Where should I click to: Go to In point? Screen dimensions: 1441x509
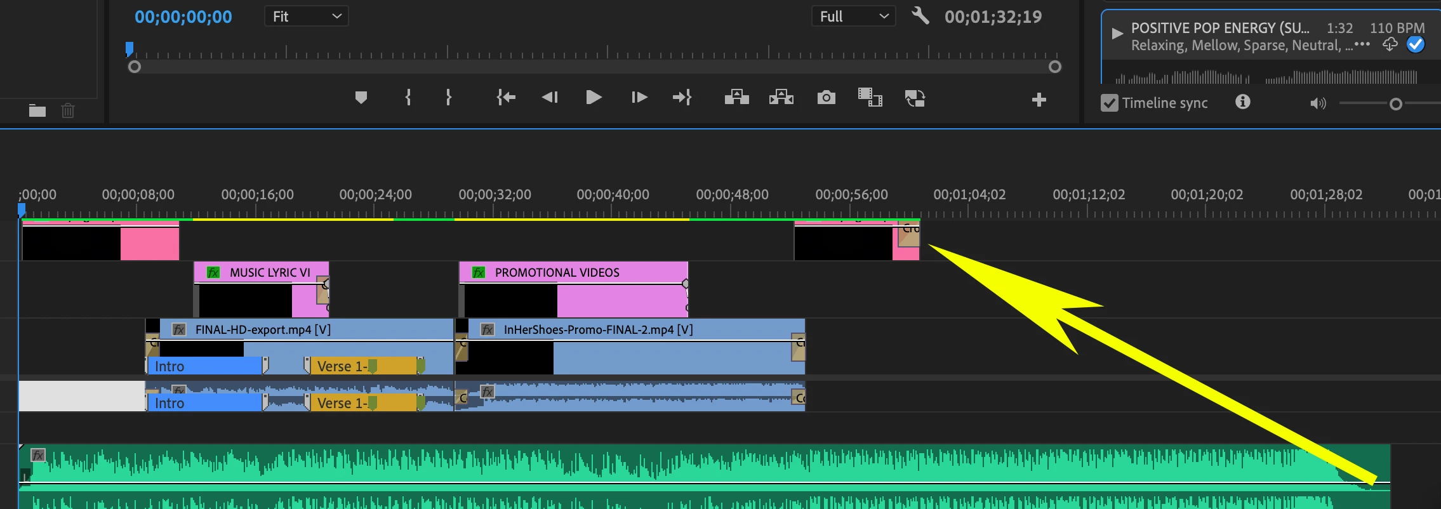pos(506,97)
